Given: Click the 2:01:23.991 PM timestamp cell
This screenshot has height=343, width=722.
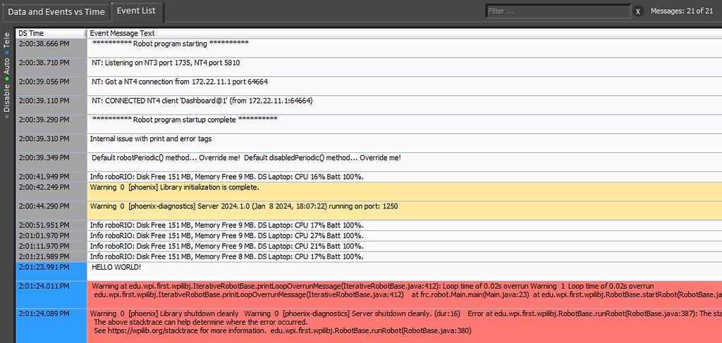Looking at the screenshot, I should [x=44, y=268].
